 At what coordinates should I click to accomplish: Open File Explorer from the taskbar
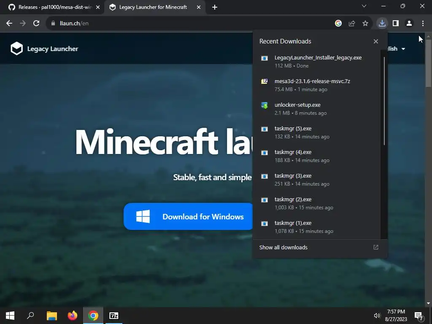click(x=51, y=316)
